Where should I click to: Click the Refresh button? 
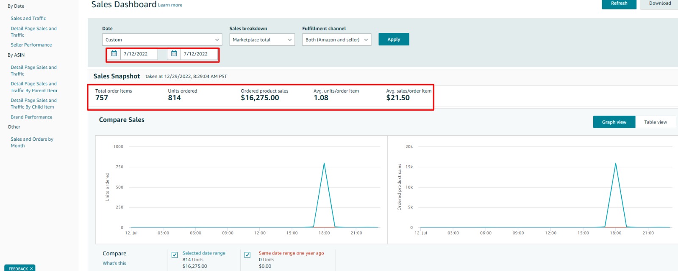[619, 3]
